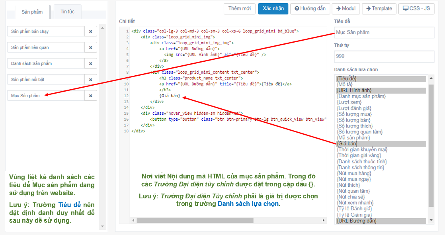Screen dimensions: 445x235
Task: Select {Danh sách thông tin} option
Action: 381,168
